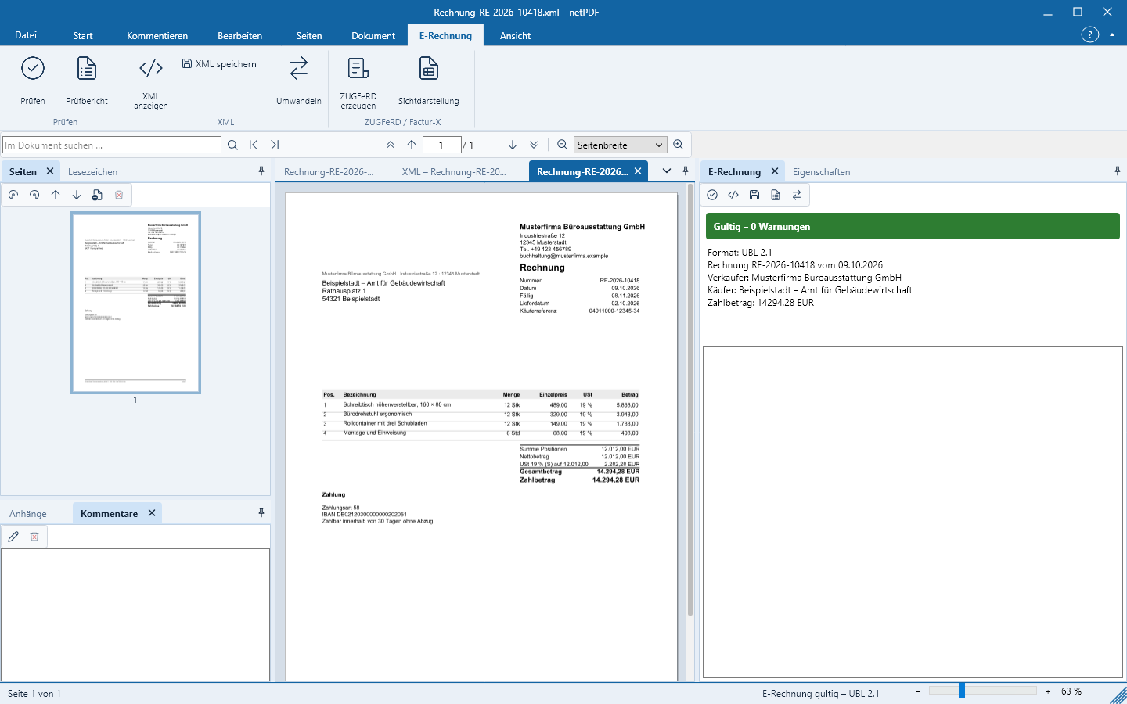Click the edit comment pencil icon
This screenshot has height=704, width=1127.
point(13,537)
